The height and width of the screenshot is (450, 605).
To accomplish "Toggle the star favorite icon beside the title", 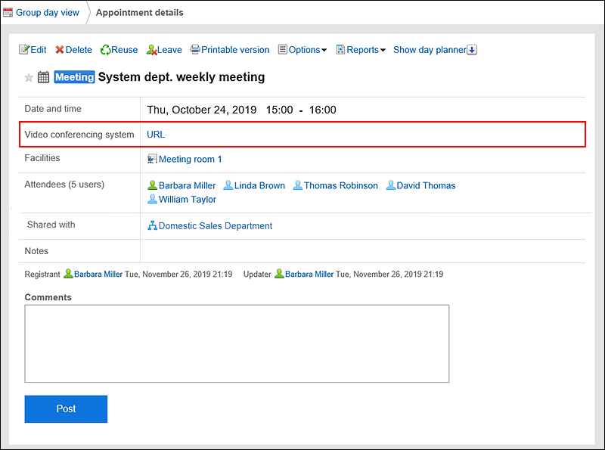I will 29,78.
